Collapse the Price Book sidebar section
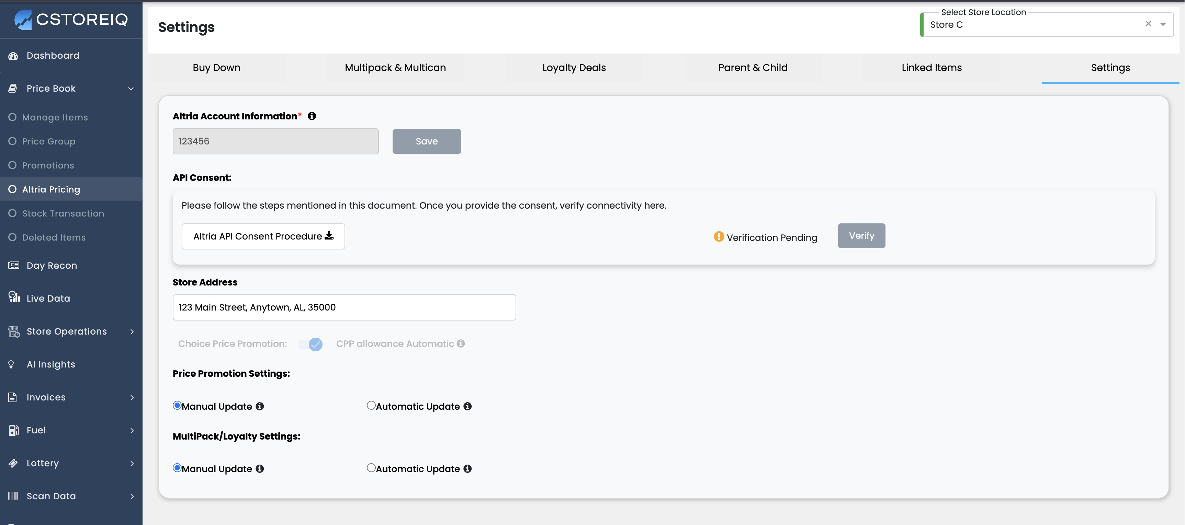This screenshot has height=525, width=1185. 131,88
